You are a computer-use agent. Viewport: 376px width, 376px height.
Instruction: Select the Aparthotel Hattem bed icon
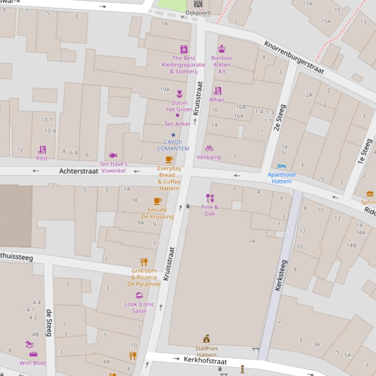(282, 167)
